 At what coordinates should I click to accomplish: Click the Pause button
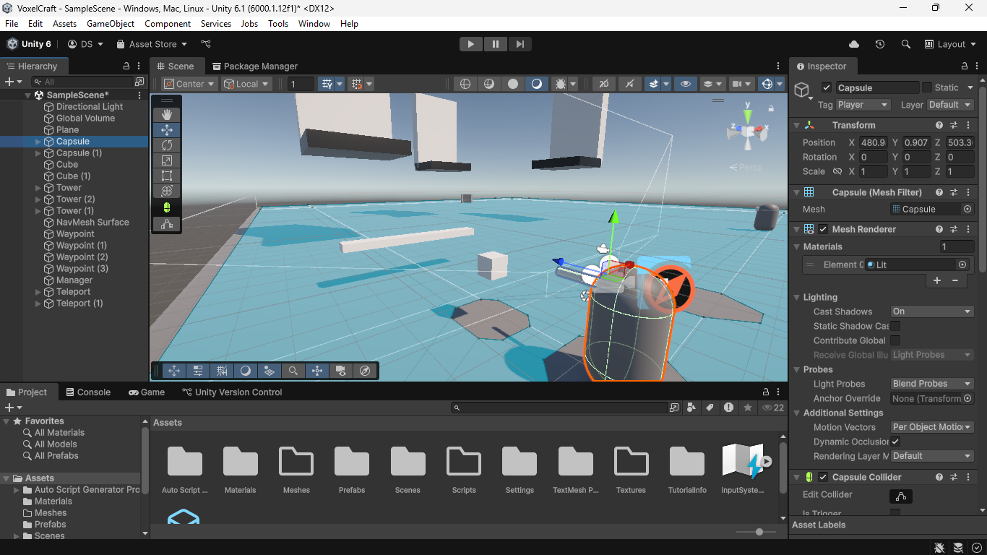[496, 44]
